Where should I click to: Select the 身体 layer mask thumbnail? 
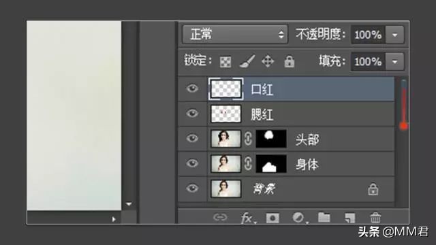(x=271, y=163)
